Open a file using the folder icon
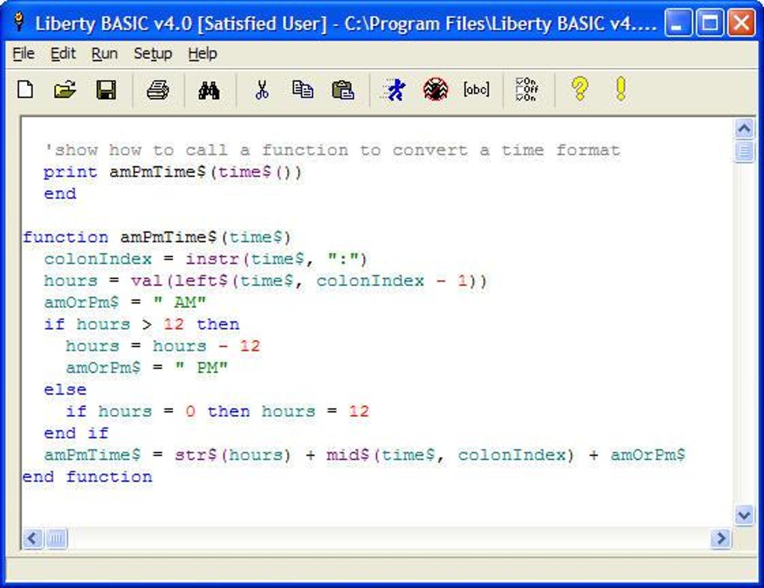764x588 pixels. pyautogui.click(x=65, y=90)
